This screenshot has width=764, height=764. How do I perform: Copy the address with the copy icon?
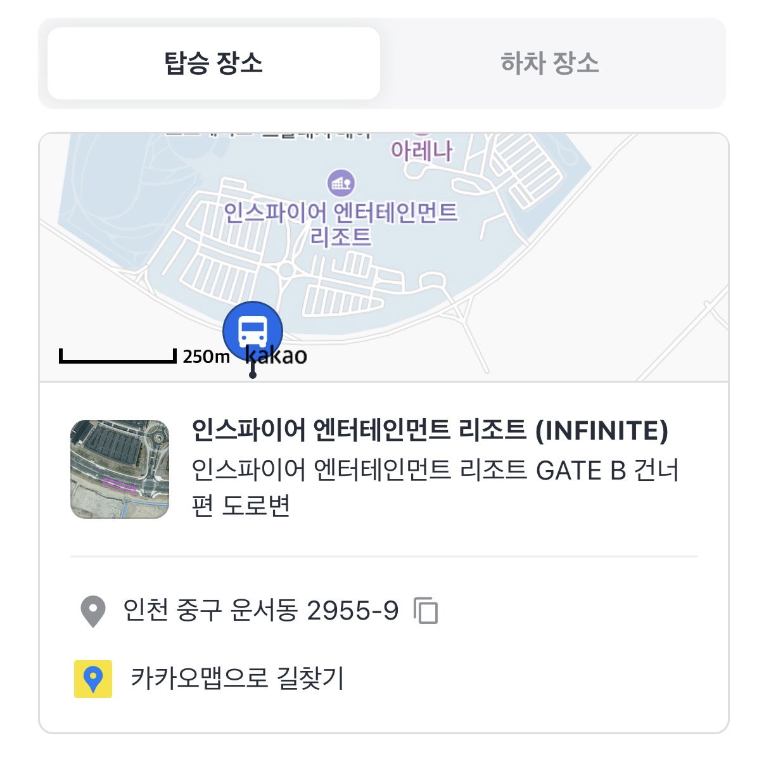[x=426, y=611]
